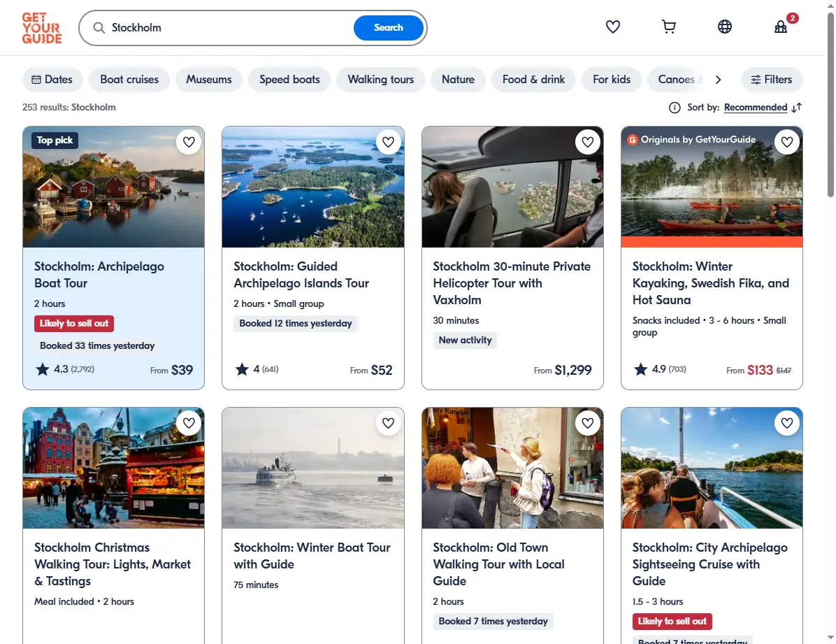Click the discounted $133 price

click(760, 370)
